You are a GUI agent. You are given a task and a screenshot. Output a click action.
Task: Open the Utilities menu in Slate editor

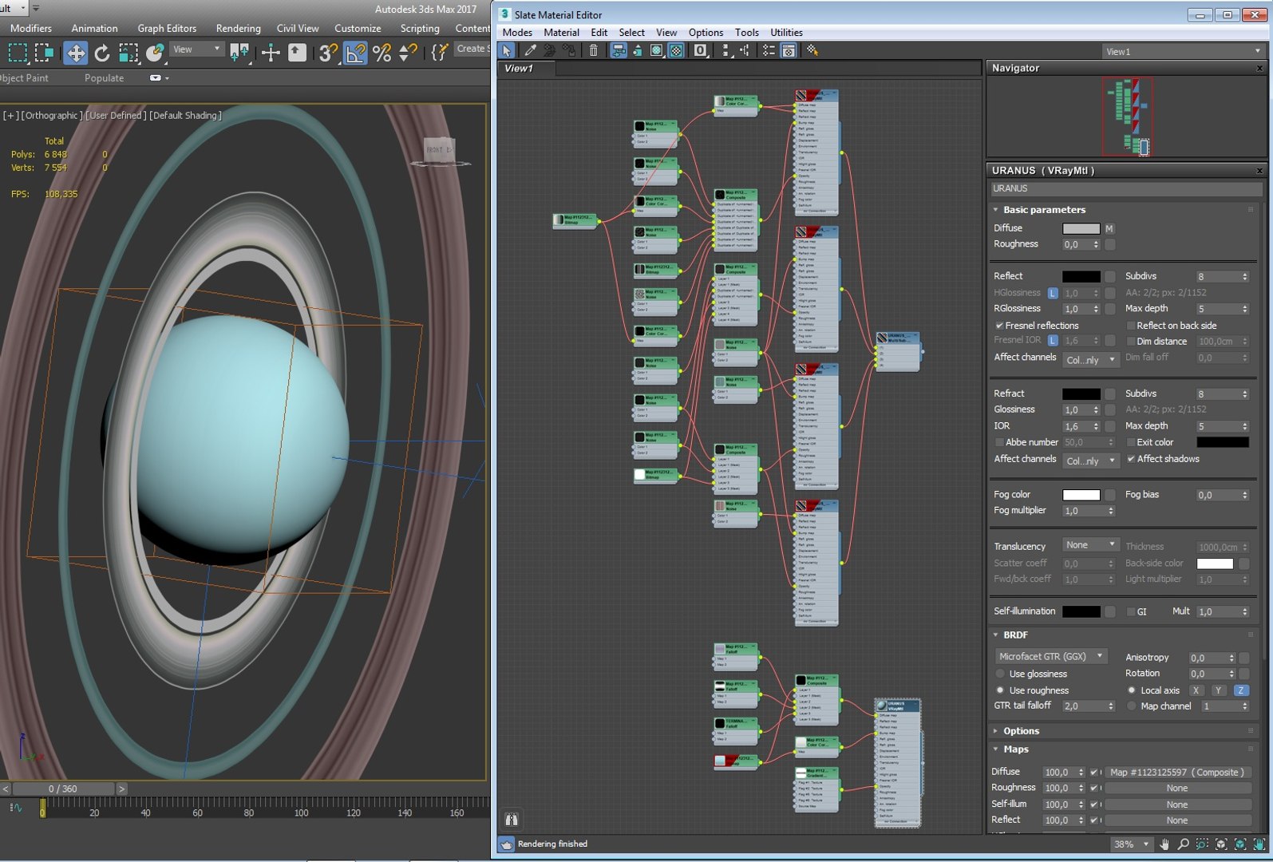tap(786, 33)
